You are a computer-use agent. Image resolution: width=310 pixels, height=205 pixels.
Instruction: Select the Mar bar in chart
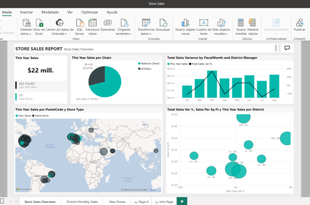[x=212, y=84]
